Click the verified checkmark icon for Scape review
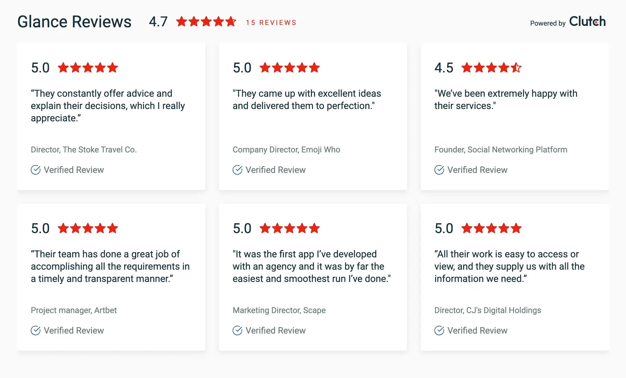Viewport: 626px width, 378px height. 237,330
